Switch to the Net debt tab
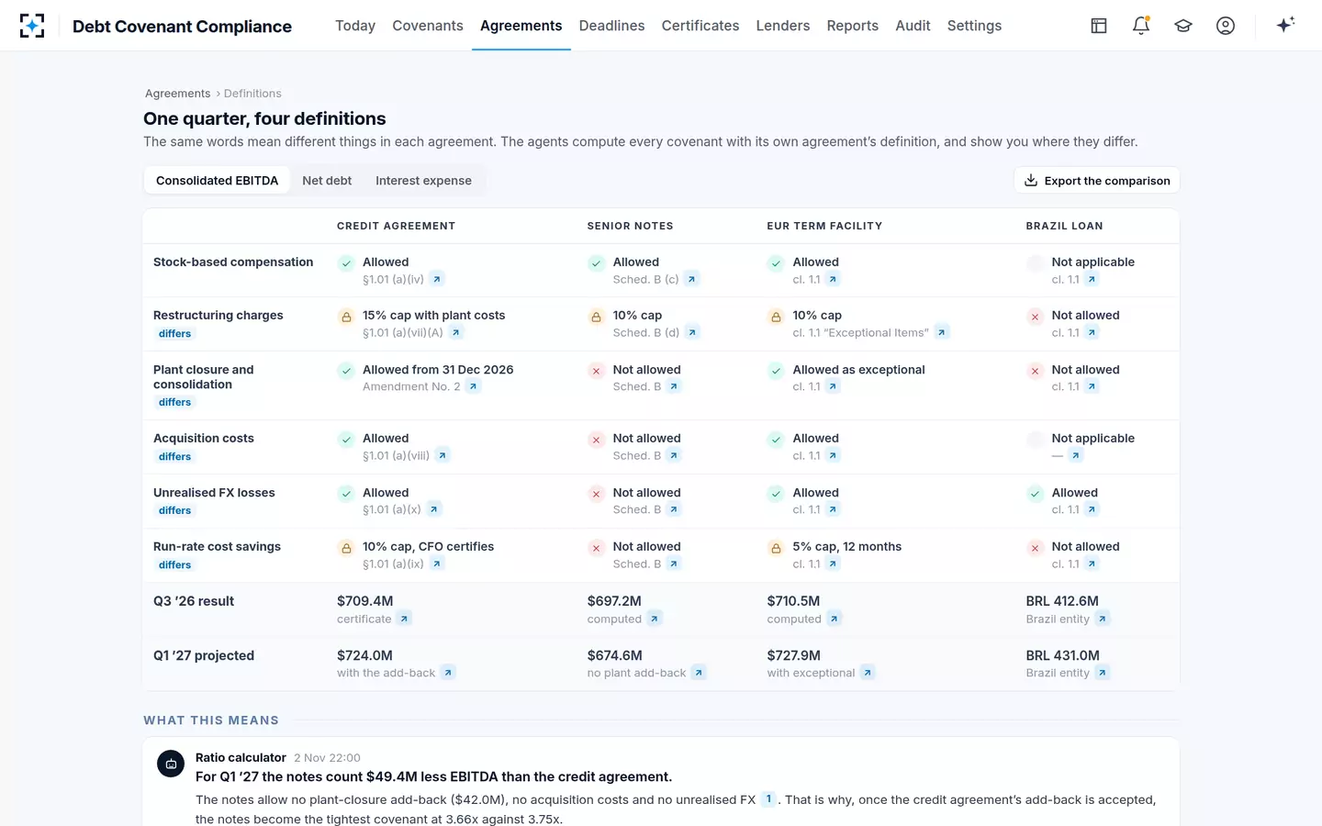Viewport: 1322px width, 826px height. coord(327,181)
